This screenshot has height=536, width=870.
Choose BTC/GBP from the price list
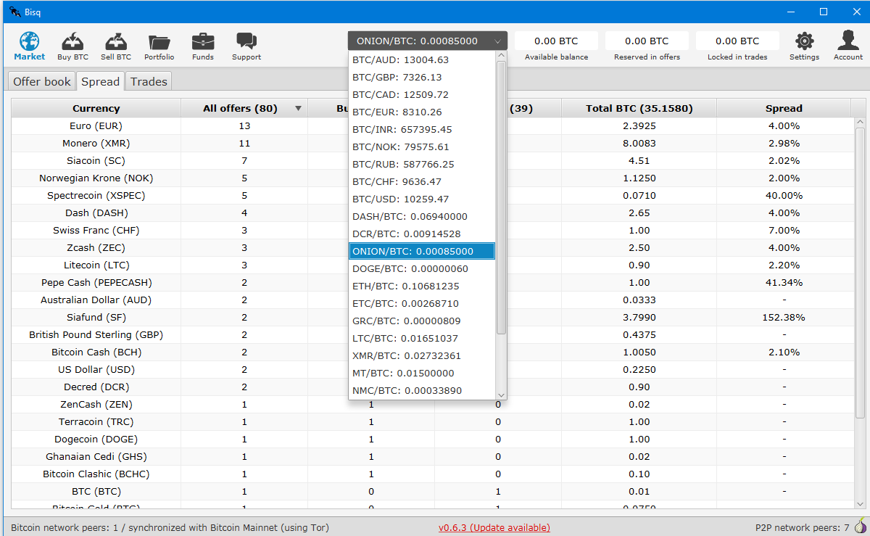point(422,77)
